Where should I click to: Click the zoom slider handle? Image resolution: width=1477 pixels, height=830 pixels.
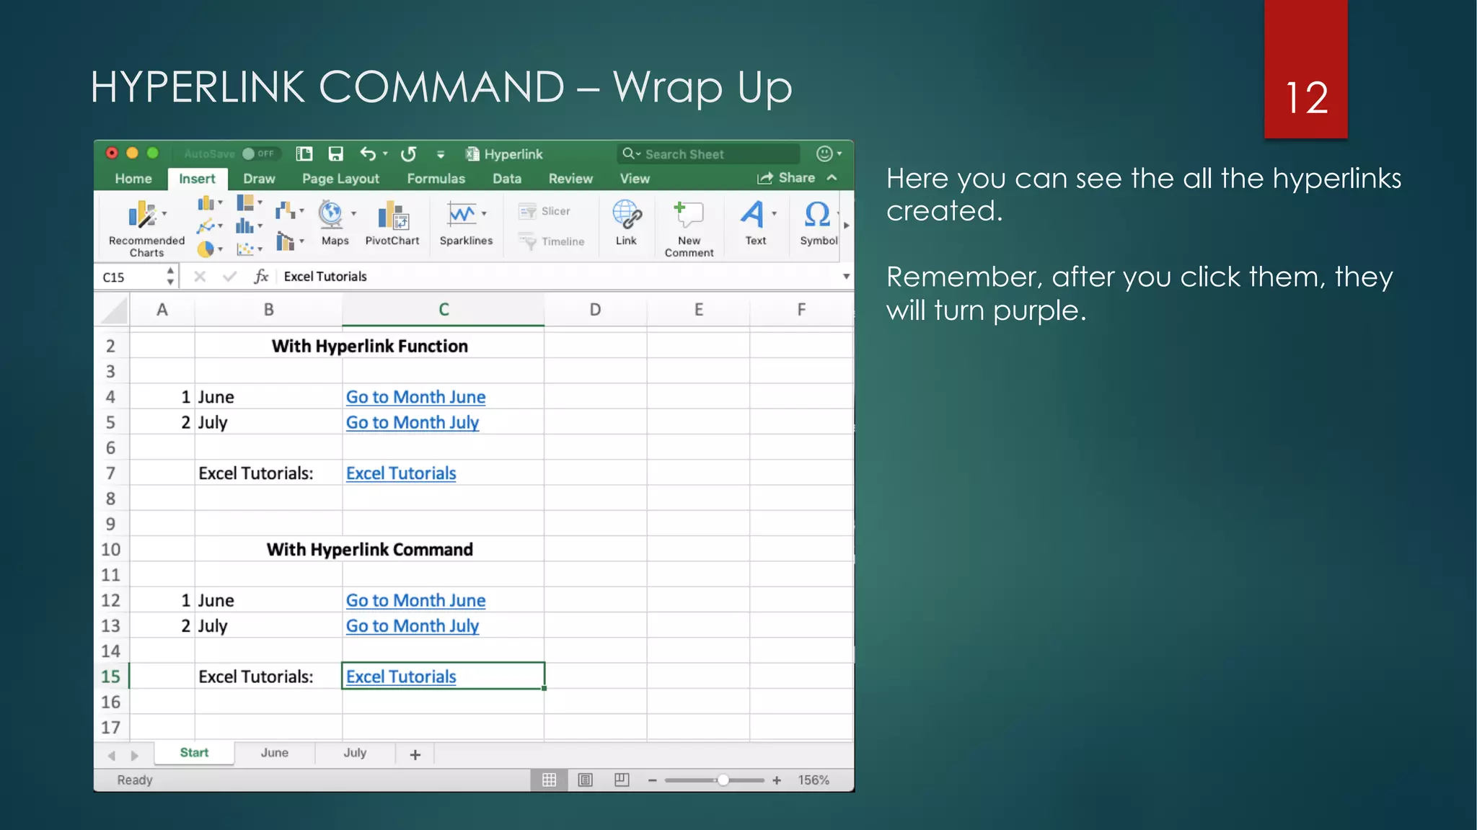tap(723, 780)
